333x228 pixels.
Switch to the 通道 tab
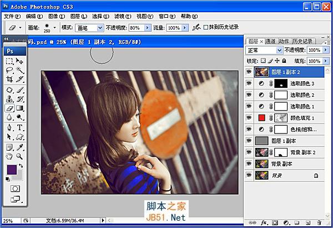270,41
